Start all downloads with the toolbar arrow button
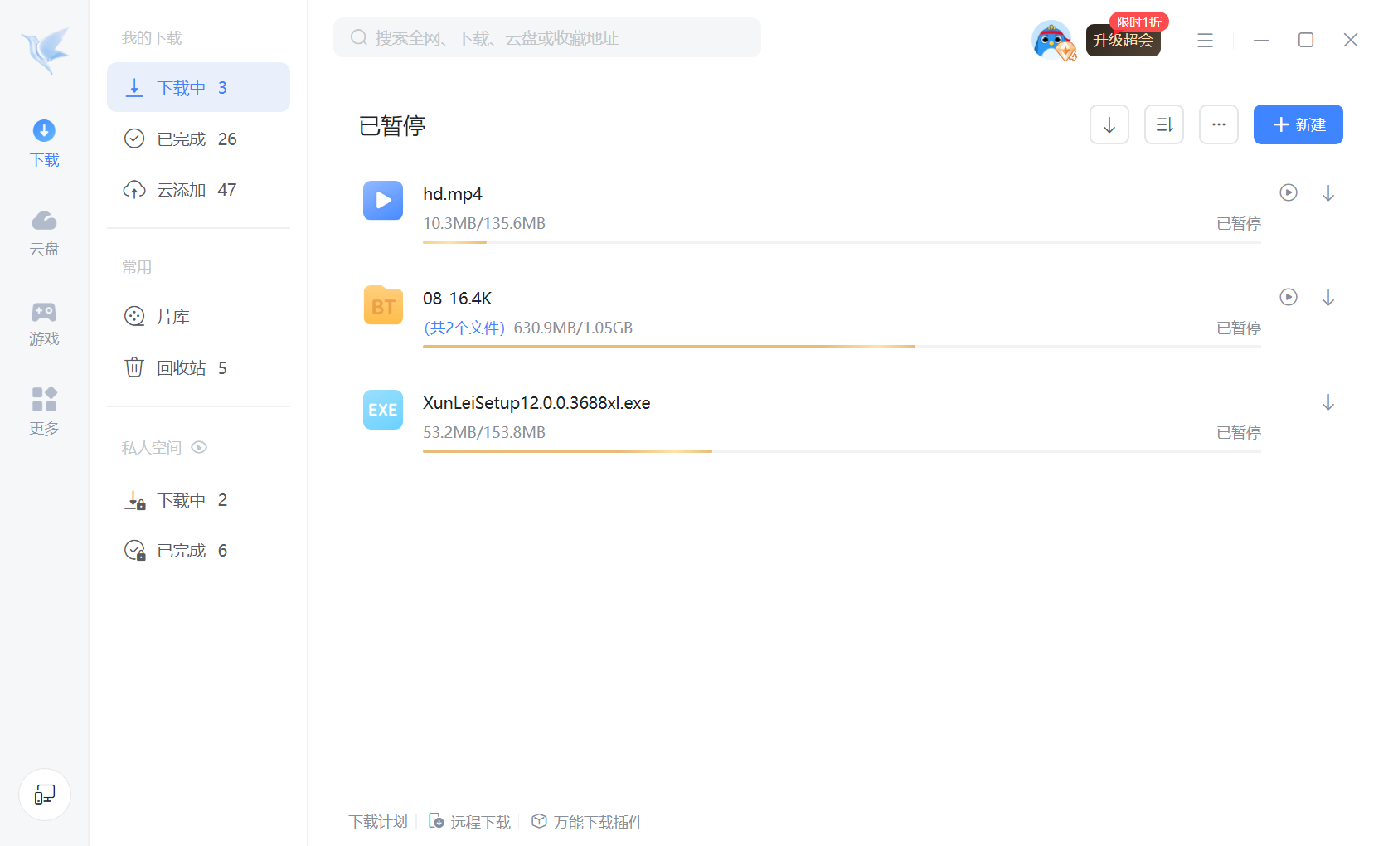Screen dimensions: 1393x846 coord(1109,125)
